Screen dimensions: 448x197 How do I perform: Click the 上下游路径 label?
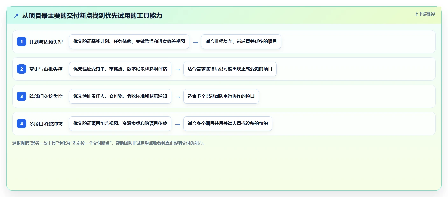(x=424, y=14)
